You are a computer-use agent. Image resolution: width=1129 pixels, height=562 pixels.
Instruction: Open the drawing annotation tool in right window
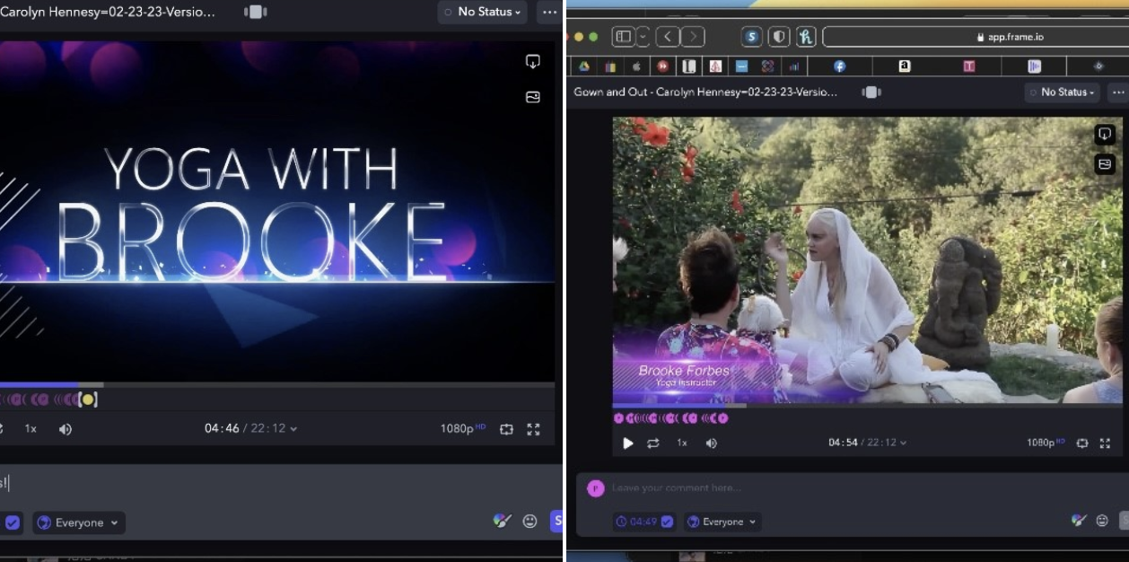[x=1080, y=521]
